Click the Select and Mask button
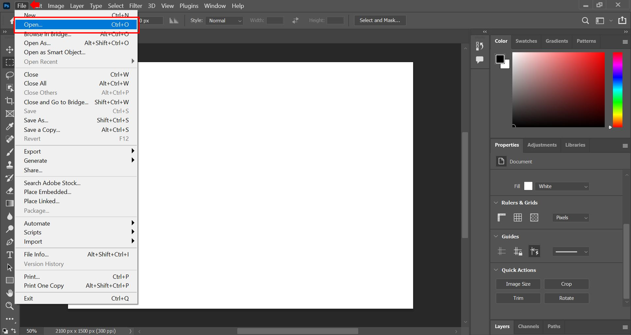Viewport: 631px width, 335px height. tap(380, 20)
